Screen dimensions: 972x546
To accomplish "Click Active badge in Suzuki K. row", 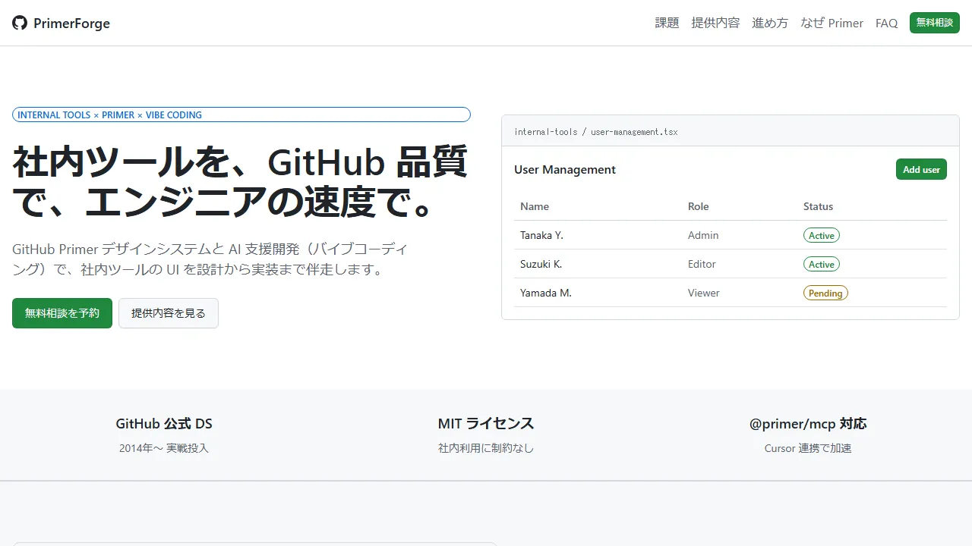I will click(x=822, y=265).
